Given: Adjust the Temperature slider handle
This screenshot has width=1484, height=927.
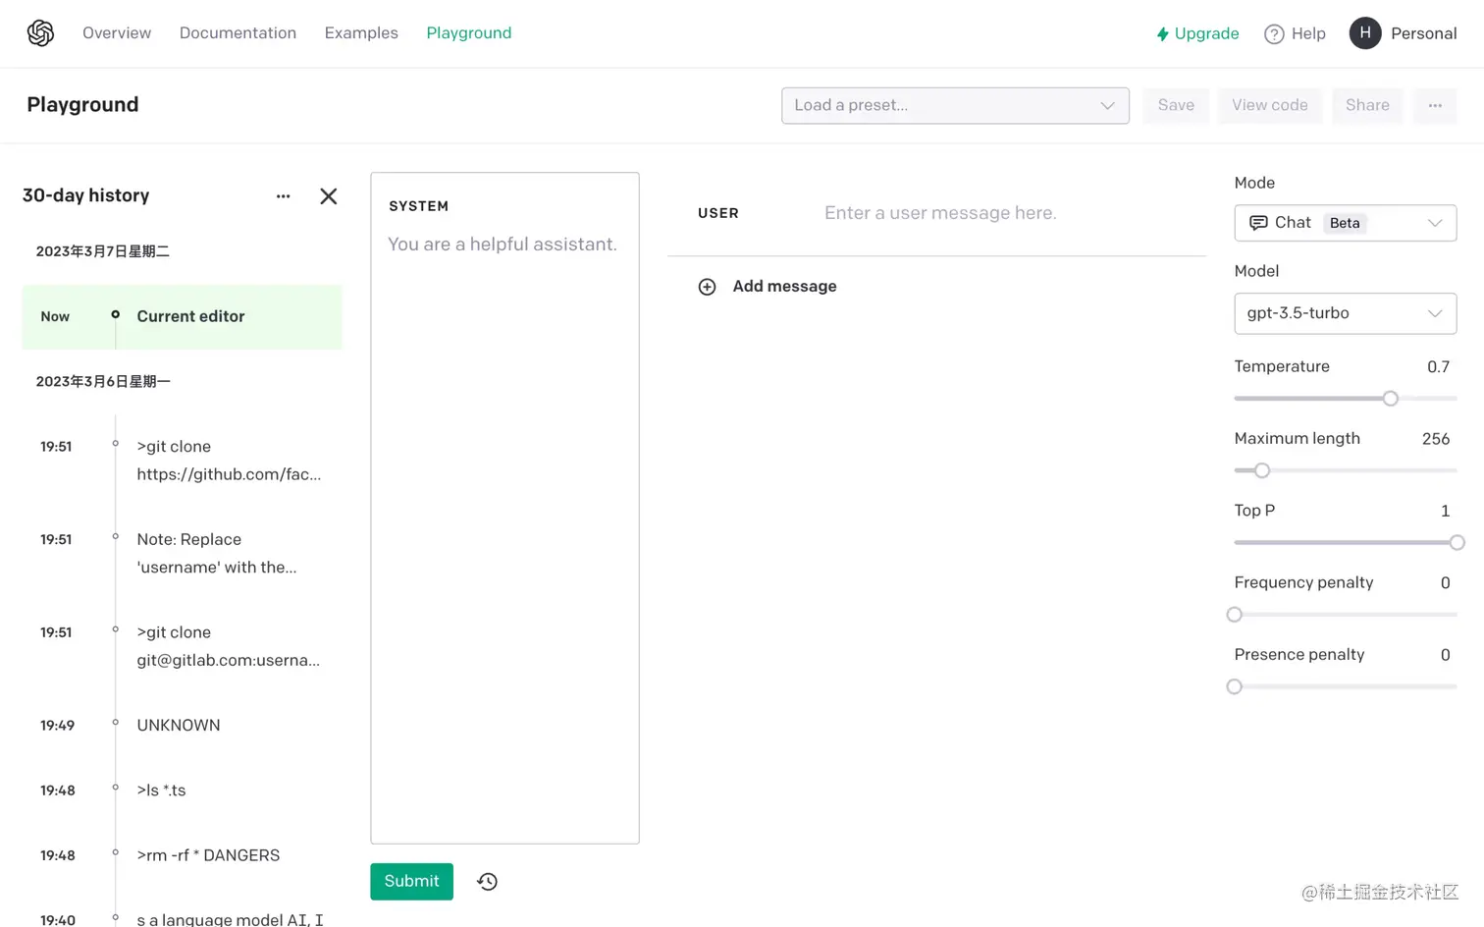Looking at the screenshot, I should [x=1390, y=399].
